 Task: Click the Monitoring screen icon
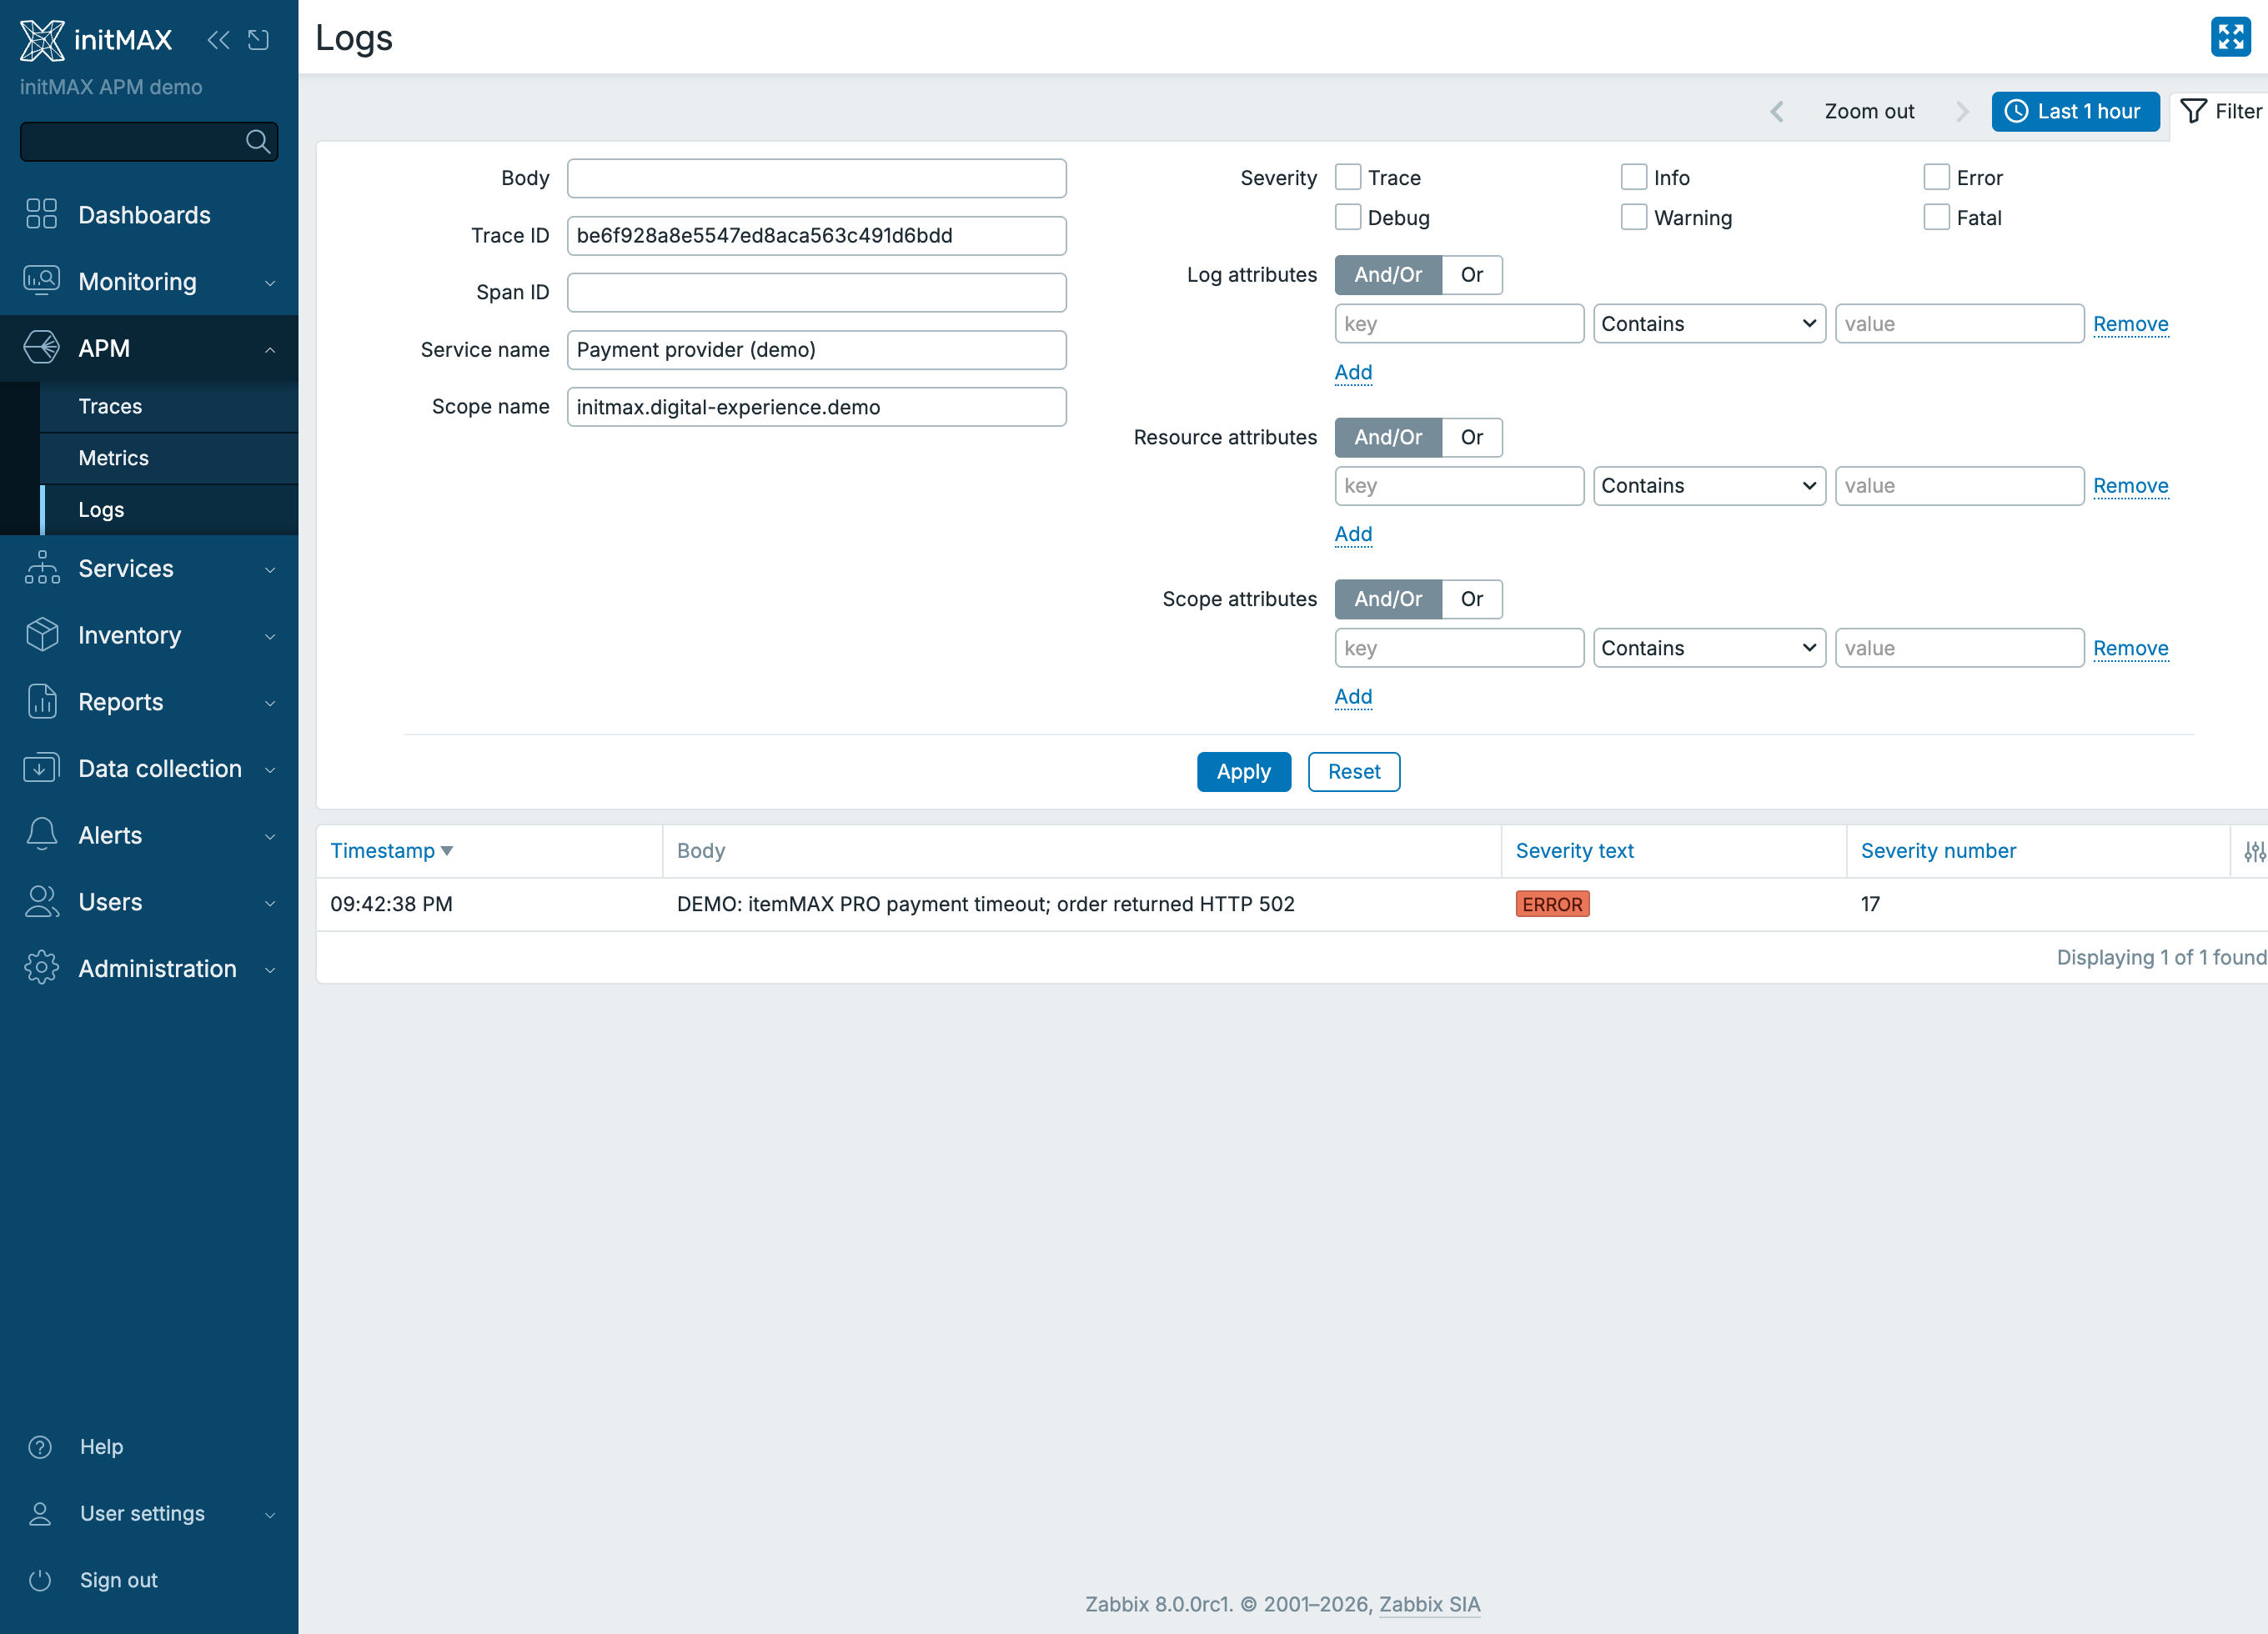click(41, 281)
